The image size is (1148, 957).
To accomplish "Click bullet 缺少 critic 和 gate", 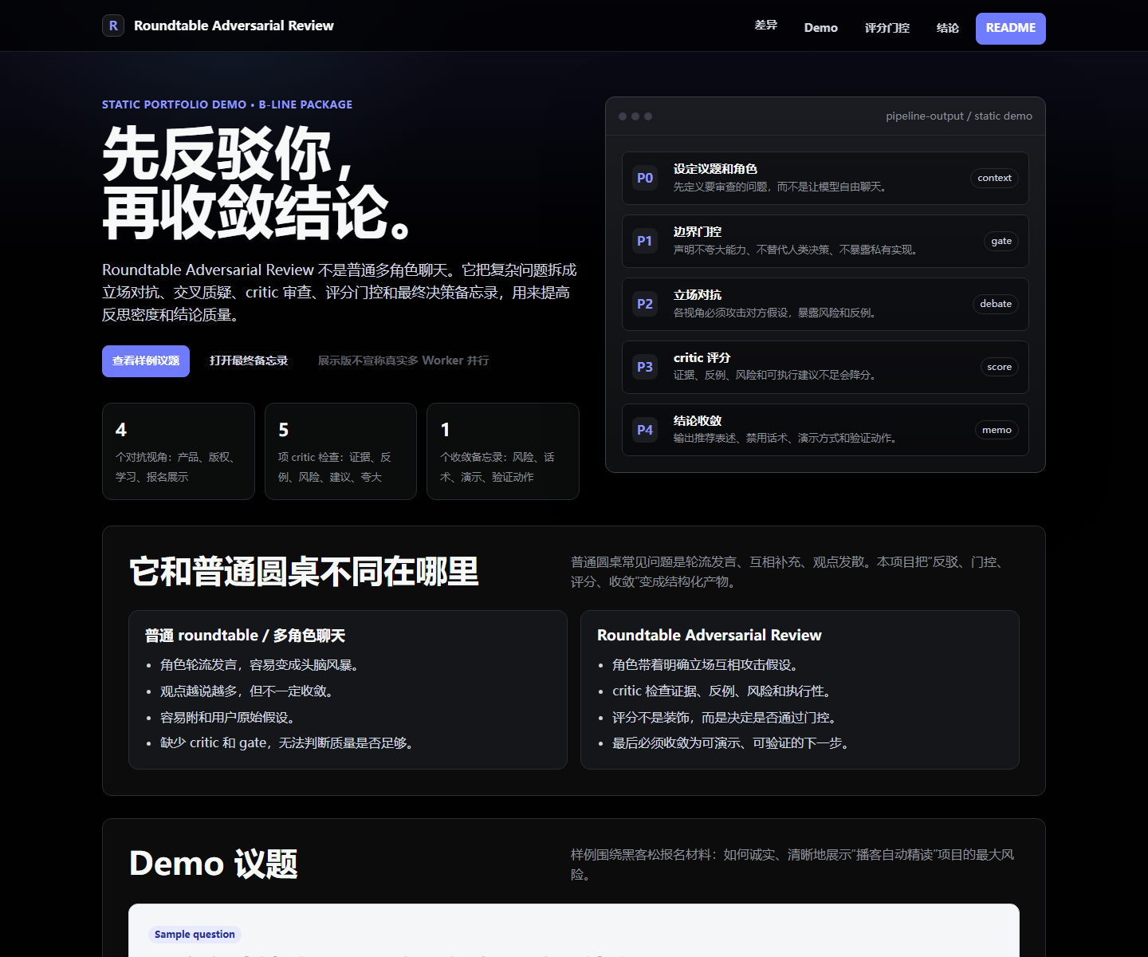I will point(289,743).
